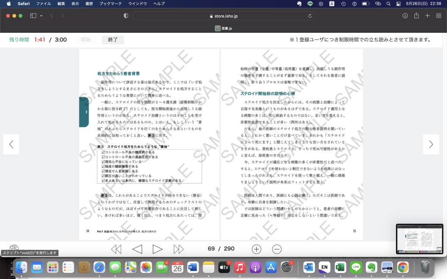
Task: Jump to the last page of the book
Action: pyautogui.click(x=179, y=249)
